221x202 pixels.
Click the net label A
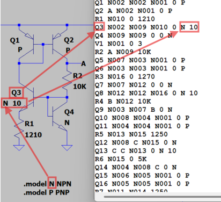83,64
